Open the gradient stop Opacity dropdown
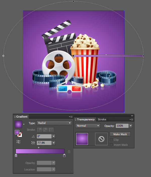Screen dimensions: 151x177 tap(54, 163)
